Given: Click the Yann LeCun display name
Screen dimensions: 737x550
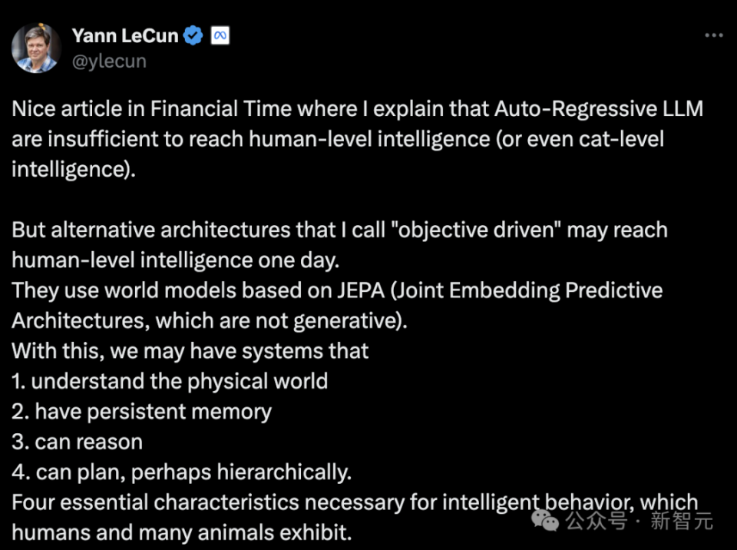Looking at the screenshot, I should coord(125,36).
